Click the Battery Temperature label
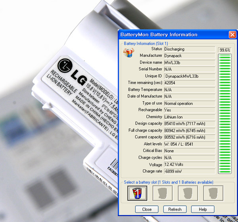238x222 pixels. (x=145, y=90)
